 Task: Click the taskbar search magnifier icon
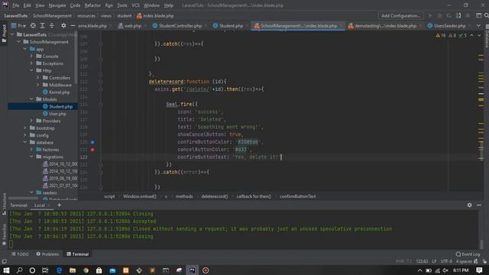(19, 270)
